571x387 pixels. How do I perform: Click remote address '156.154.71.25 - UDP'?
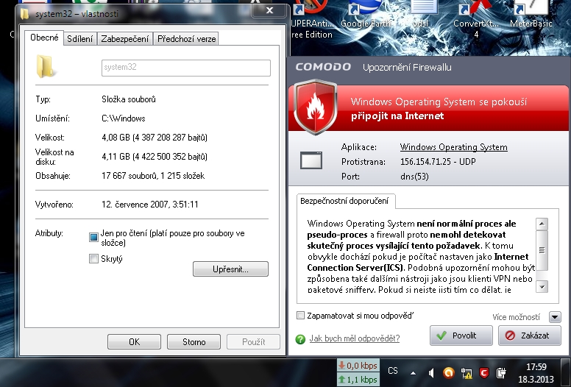(x=438, y=162)
